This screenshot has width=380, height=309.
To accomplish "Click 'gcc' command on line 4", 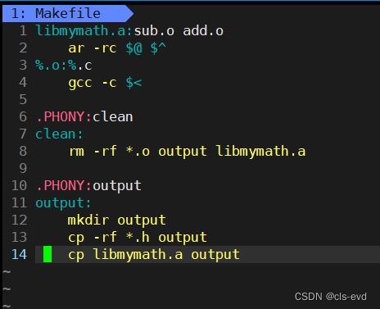I will coord(80,83).
